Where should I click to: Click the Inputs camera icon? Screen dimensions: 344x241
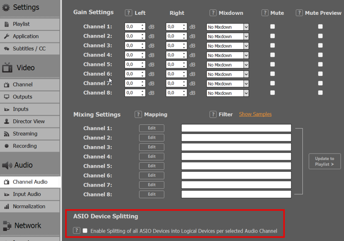[x=7, y=109]
